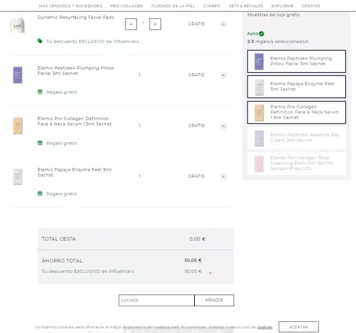Click the green Apto checkmark icon
Viewport: 356px width, 333px height.
pos(262,34)
